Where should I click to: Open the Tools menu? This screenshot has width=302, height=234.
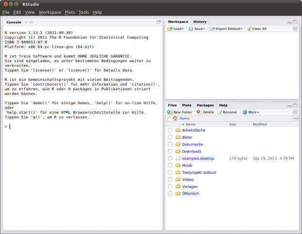(x=84, y=12)
